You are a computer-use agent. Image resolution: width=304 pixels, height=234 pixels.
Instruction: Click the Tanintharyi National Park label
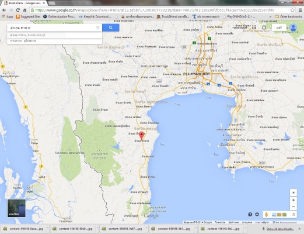point(69,153)
